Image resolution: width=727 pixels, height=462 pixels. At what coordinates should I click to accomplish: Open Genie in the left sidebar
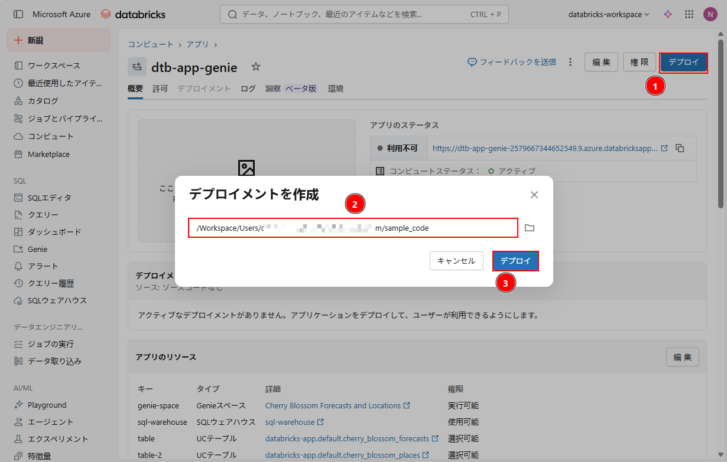[37, 249]
